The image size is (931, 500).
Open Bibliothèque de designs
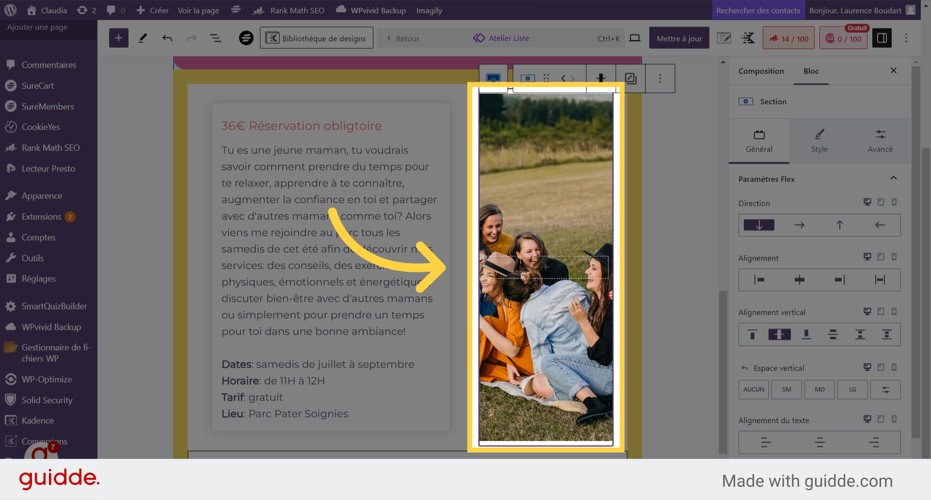[317, 38]
